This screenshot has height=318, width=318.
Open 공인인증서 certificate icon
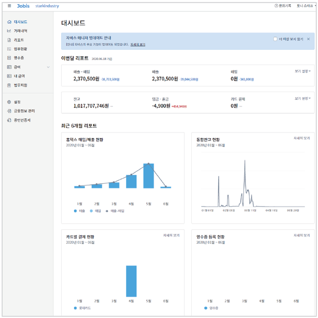(9, 120)
